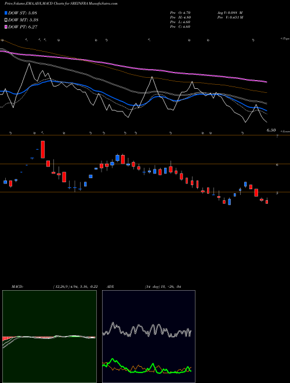Click the magenta long-term EMA line end
The height and width of the screenshot is (383, 290).
(266, 82)
